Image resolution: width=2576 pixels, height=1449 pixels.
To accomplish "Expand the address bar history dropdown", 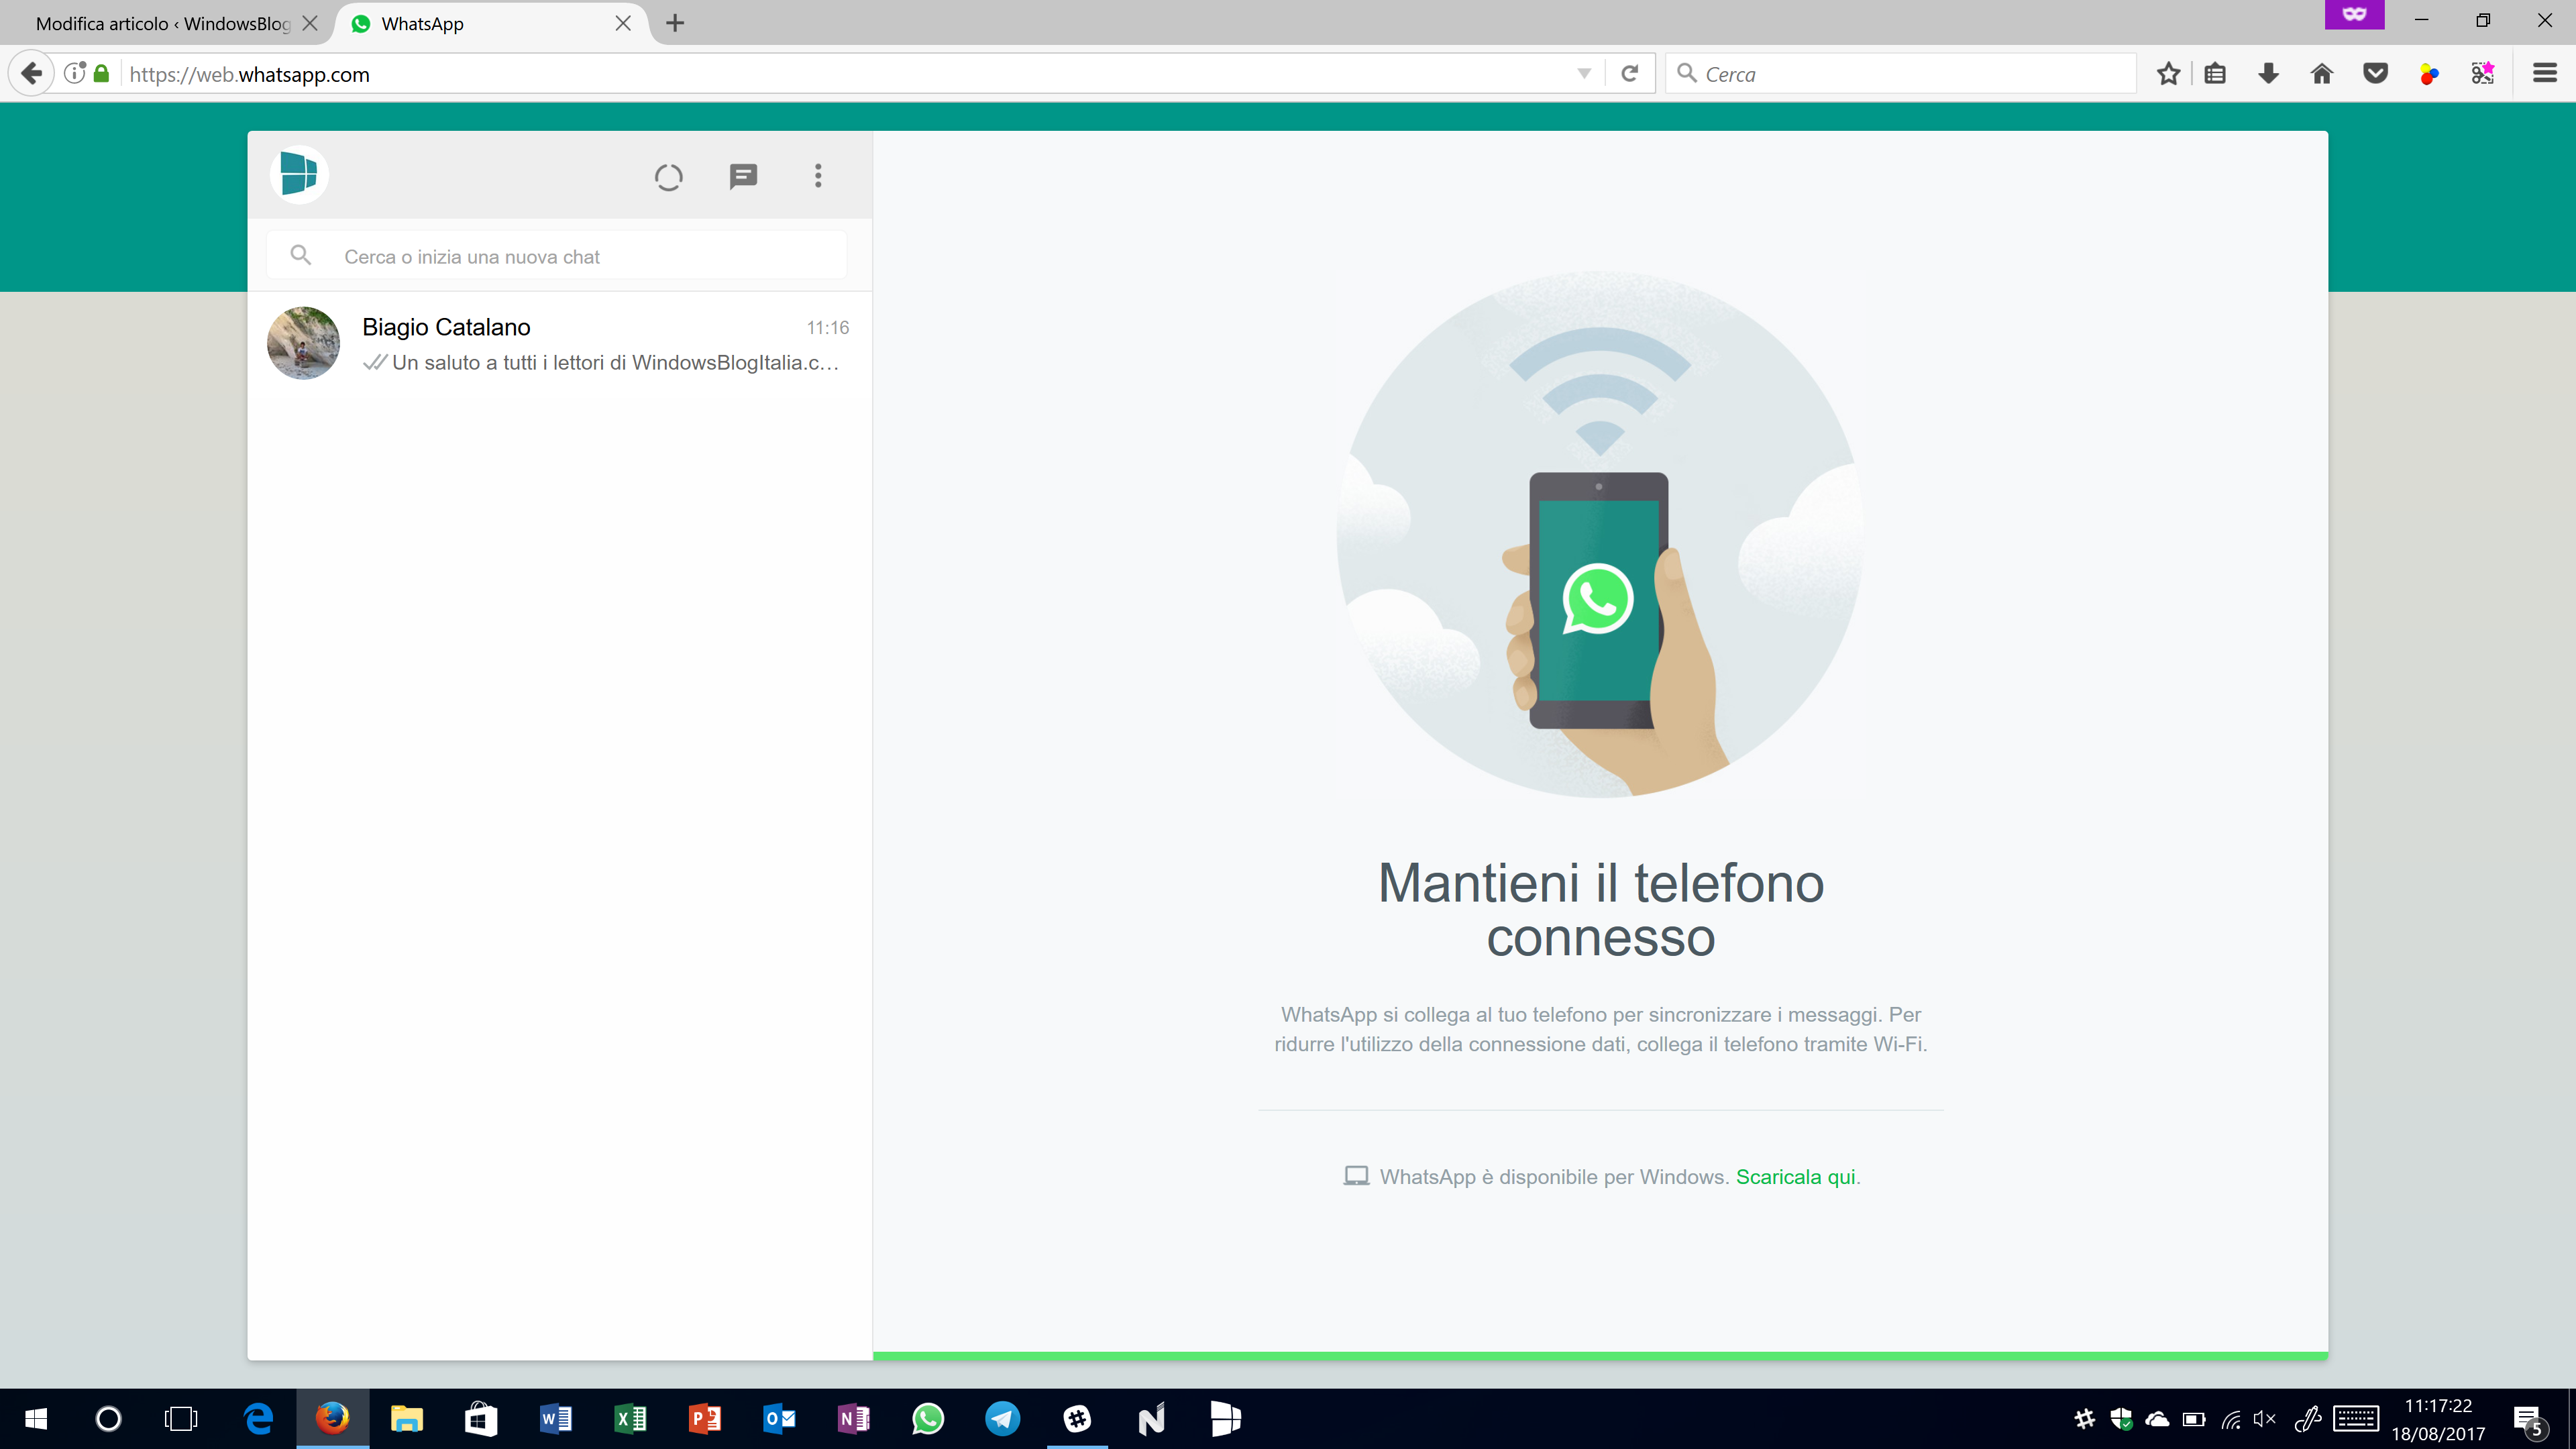I will (x=1584, y=74).
